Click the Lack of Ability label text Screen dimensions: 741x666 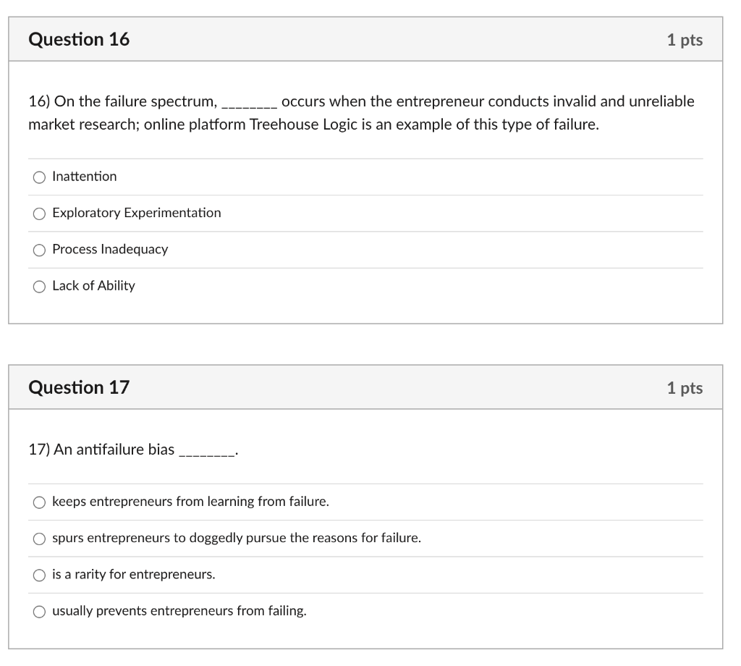click(x=92, y=285)
